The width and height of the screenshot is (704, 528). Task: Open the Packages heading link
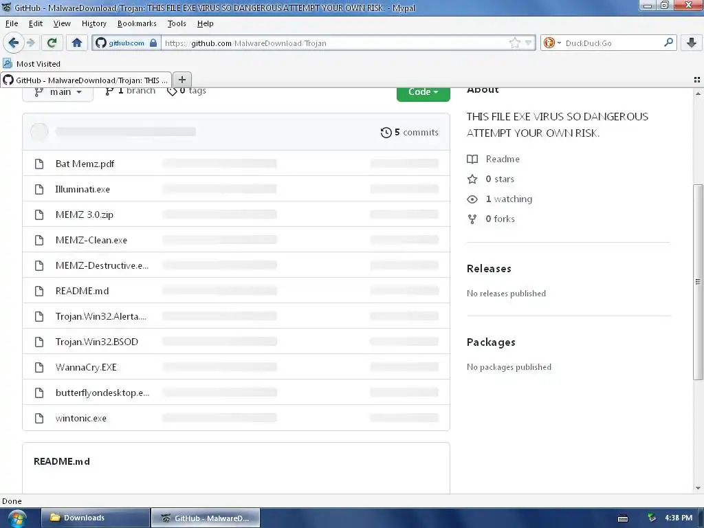click(x=491, y=342)
